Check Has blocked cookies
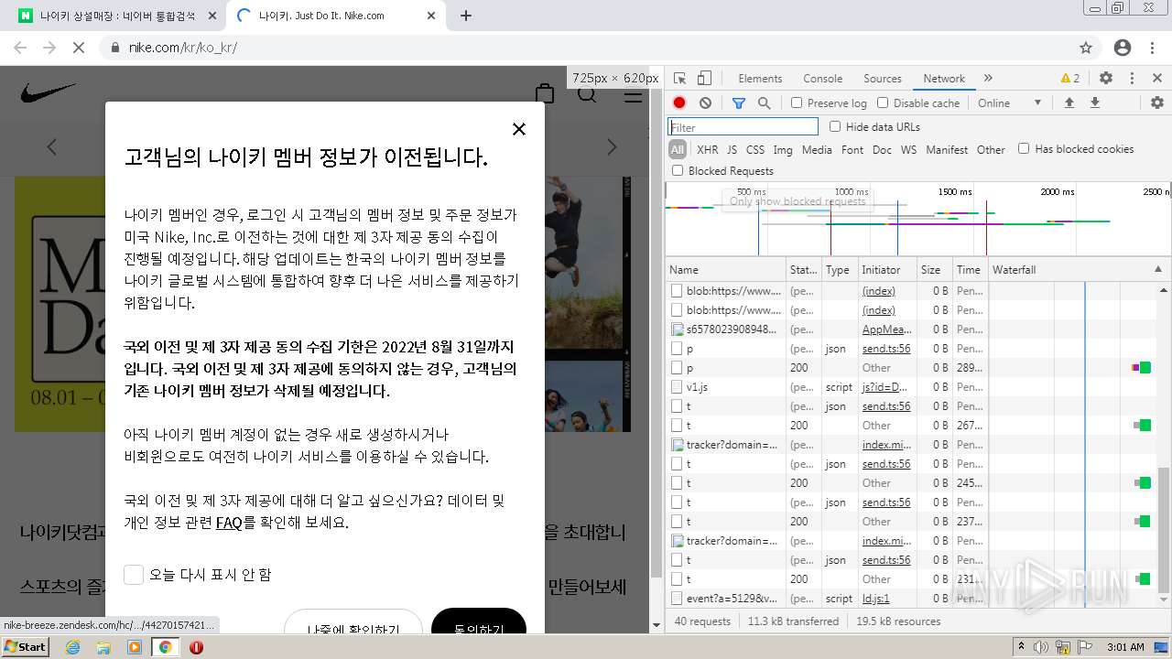The width and height of the screenshot is (1172, 659). point(1024,148)
